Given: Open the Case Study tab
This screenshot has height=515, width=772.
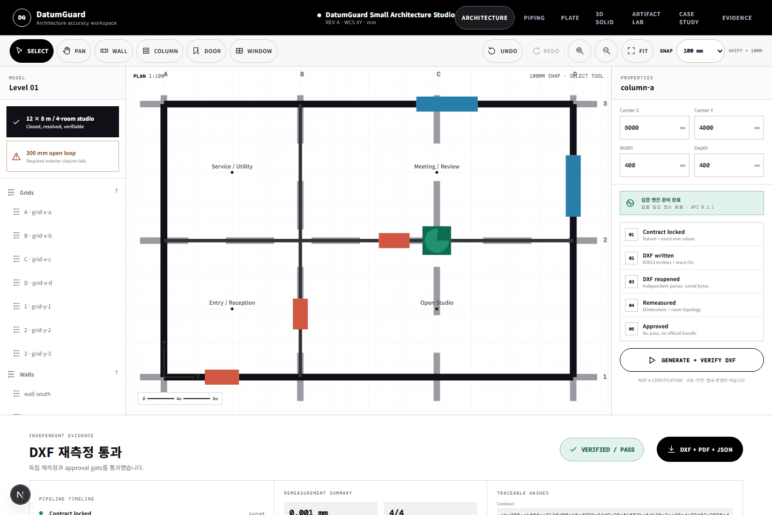Looking at the screenshot, I should (x=688, y=18).
